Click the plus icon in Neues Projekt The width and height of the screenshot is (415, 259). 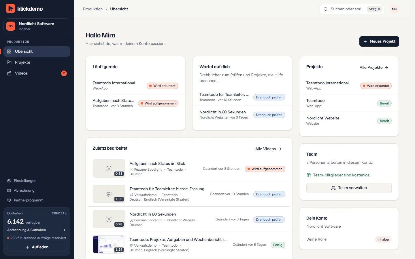[x=365, y=41]
